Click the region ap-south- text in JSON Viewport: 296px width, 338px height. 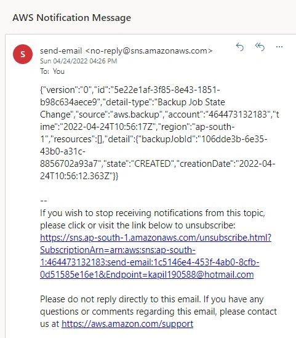coord(215,127)
